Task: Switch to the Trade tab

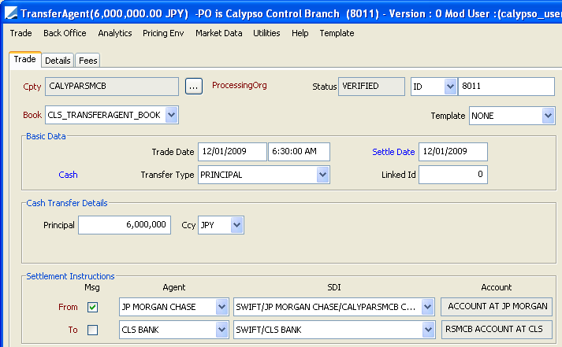Action: [25, 59]
